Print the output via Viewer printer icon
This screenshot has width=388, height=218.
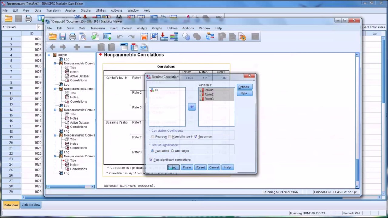(x=72, y=37)
